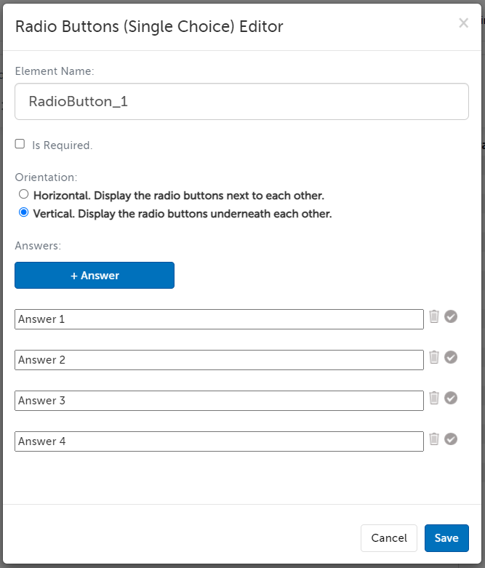Focus the Answer 3 text field
The height and width of the screenshot is (568, 485).
click(x=219, y=401)
